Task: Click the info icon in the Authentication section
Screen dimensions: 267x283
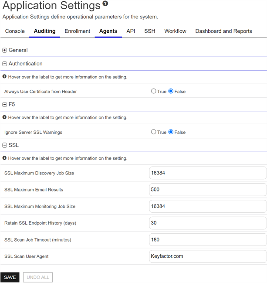Action: pos(4,76)
